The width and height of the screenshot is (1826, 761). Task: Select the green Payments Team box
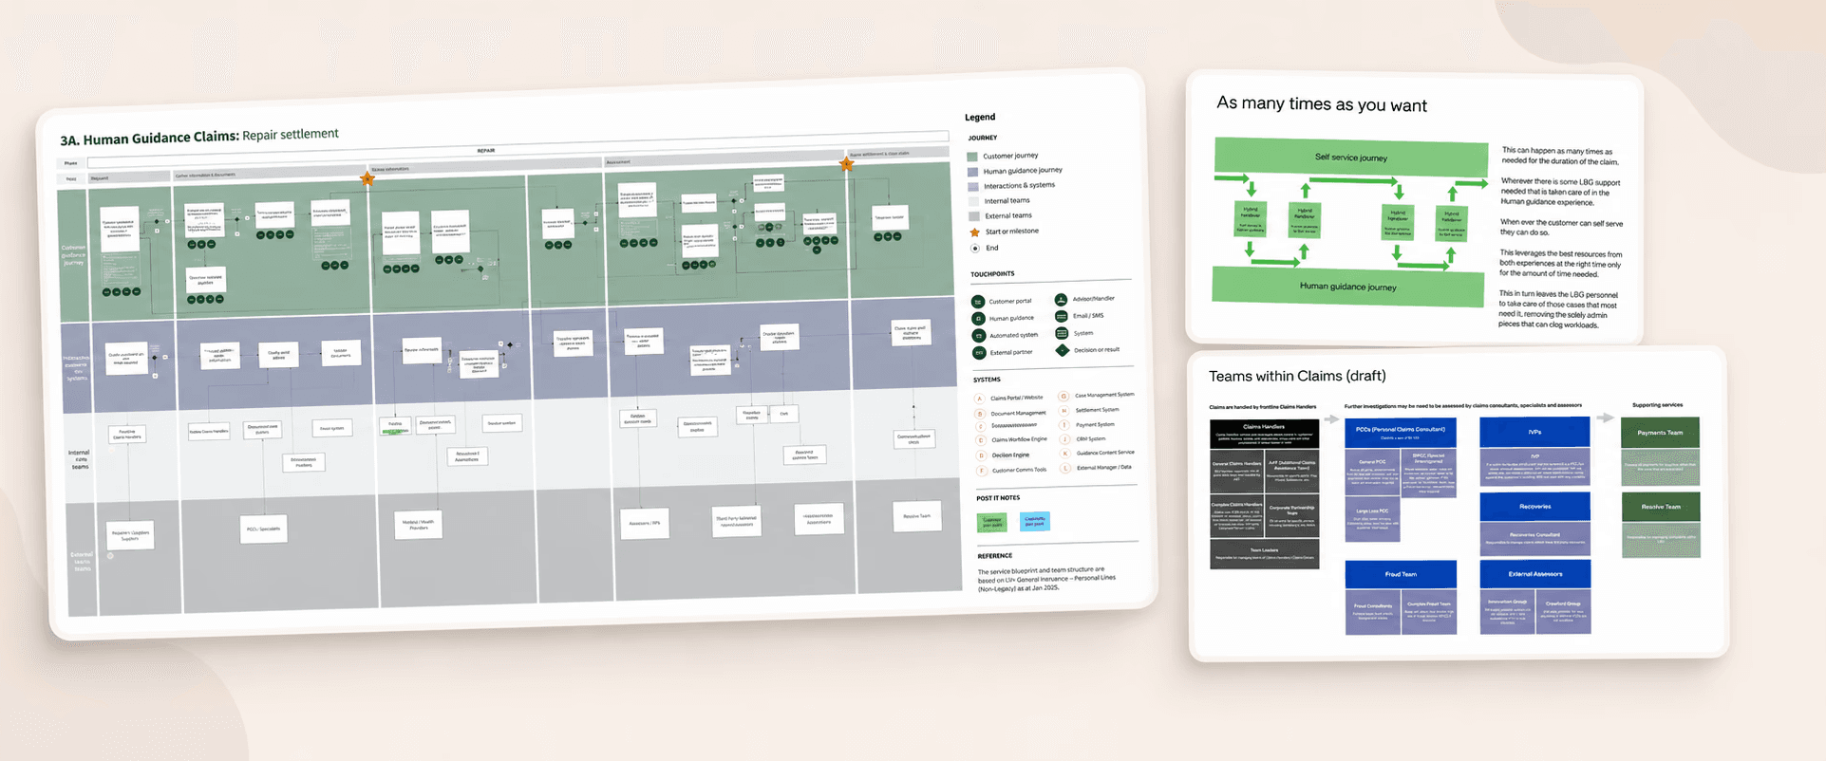pyautogui.click(x=1661, y=433)
